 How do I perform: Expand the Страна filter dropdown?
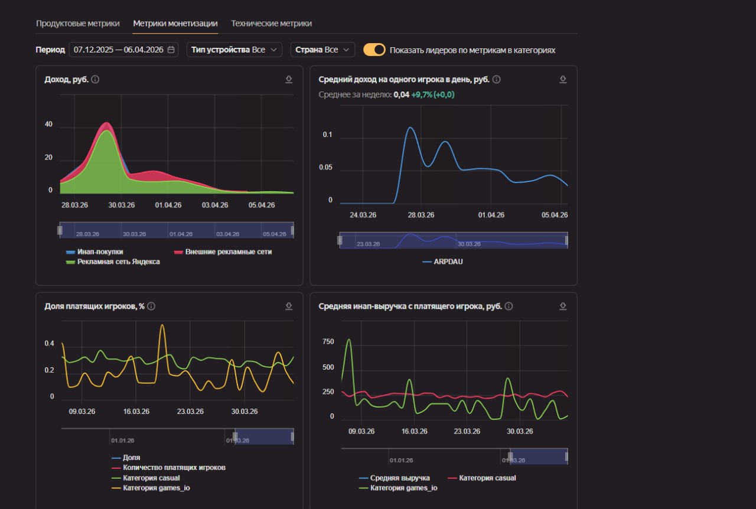coord(322,50)
